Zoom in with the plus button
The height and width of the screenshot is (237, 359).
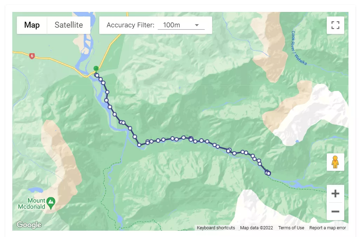[335, 194]
